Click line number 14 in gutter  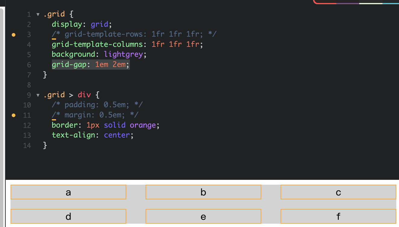point(27,146)
